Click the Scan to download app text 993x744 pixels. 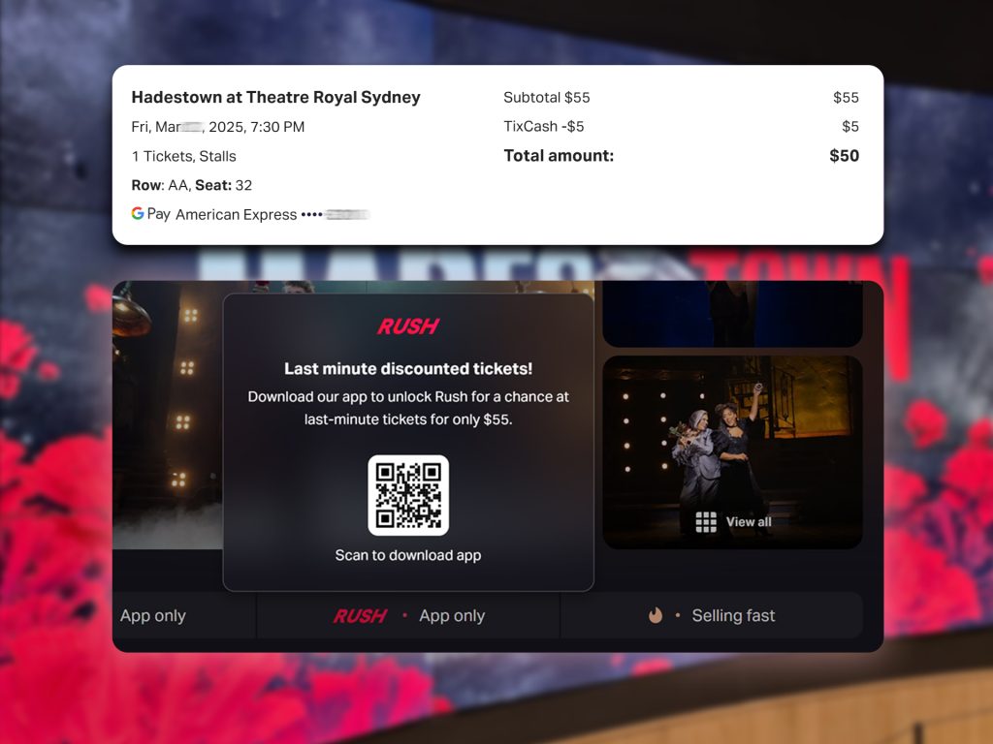point(408,555)
